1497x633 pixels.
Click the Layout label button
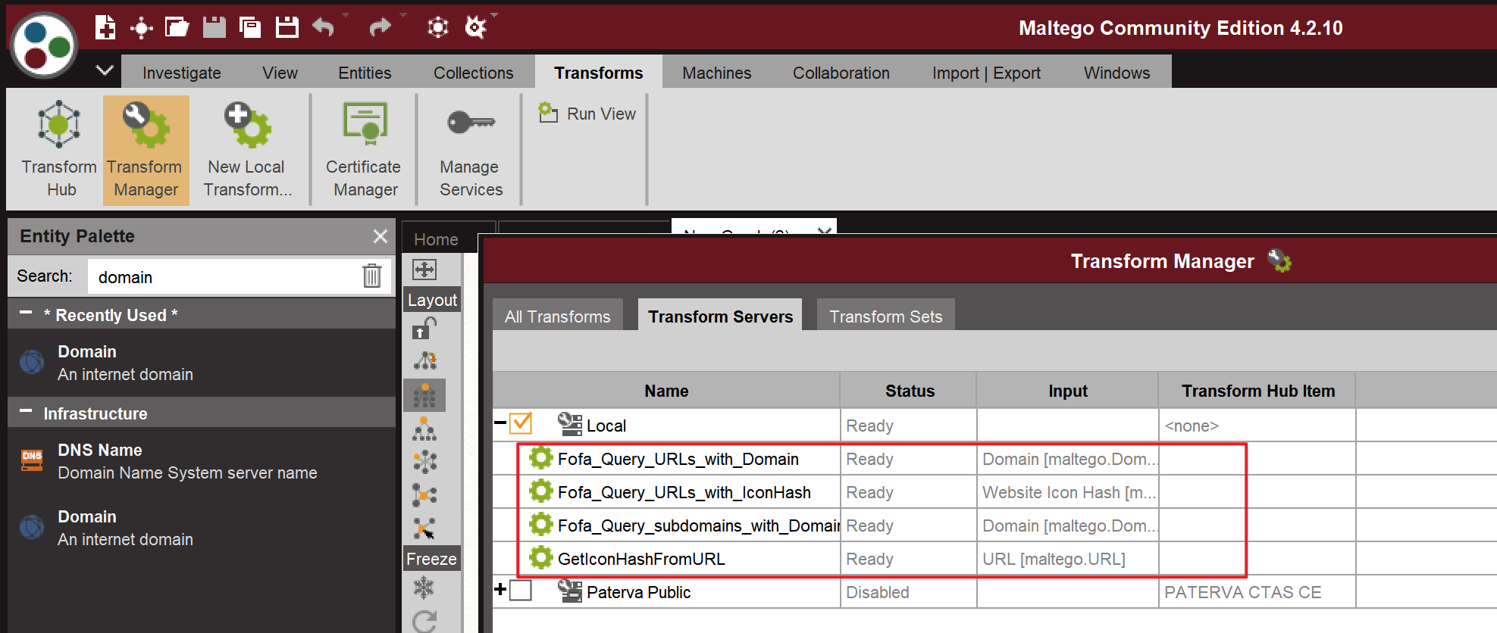(x=432, y=299)
